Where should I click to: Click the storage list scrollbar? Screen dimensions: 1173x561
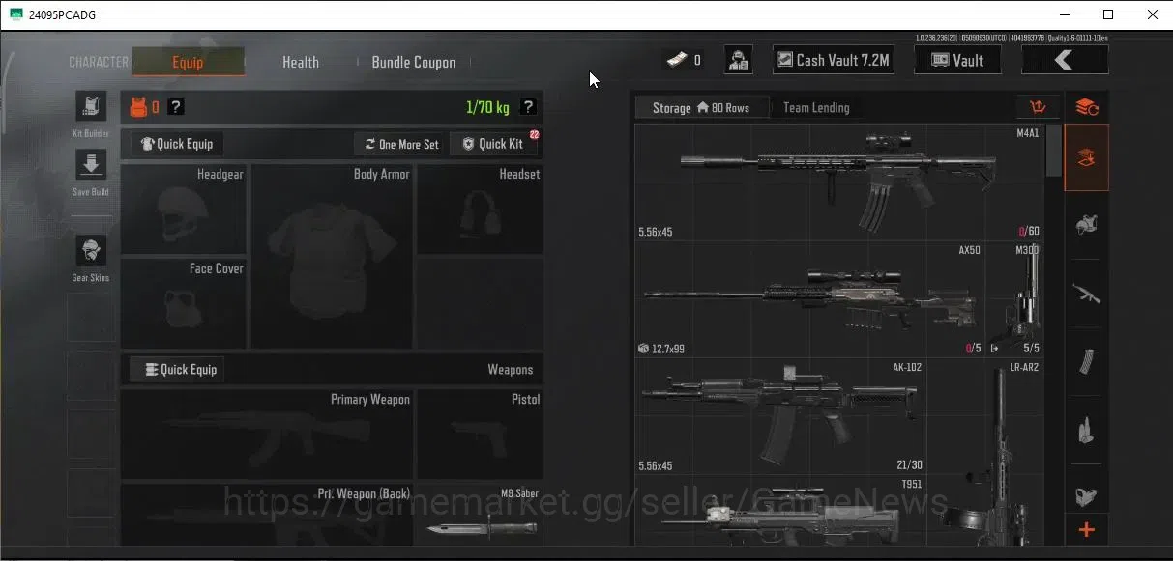click(x=1053, y=151)
